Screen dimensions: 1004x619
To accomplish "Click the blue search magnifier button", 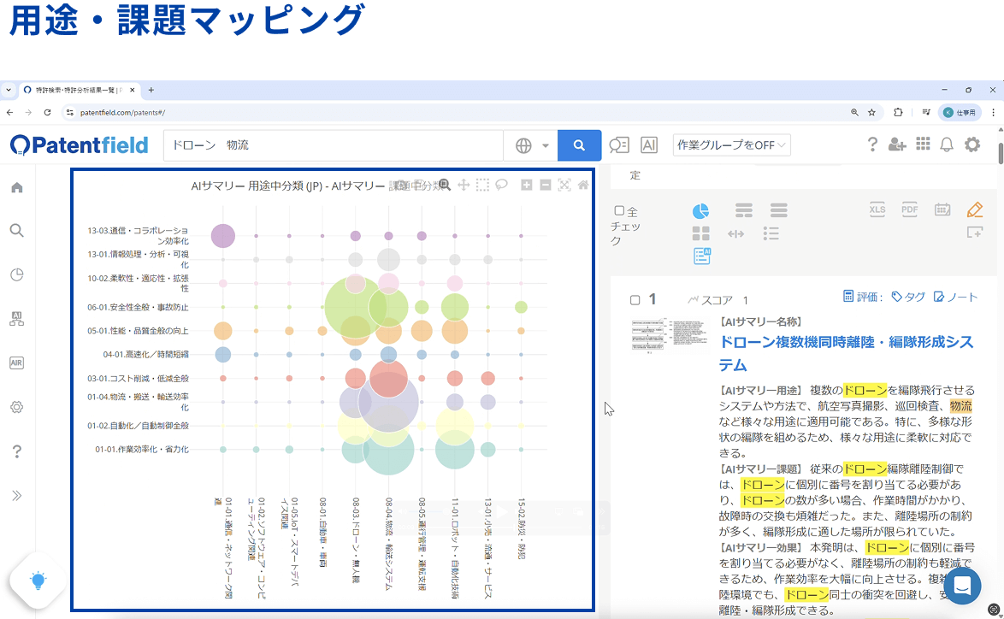I will 579,145.
